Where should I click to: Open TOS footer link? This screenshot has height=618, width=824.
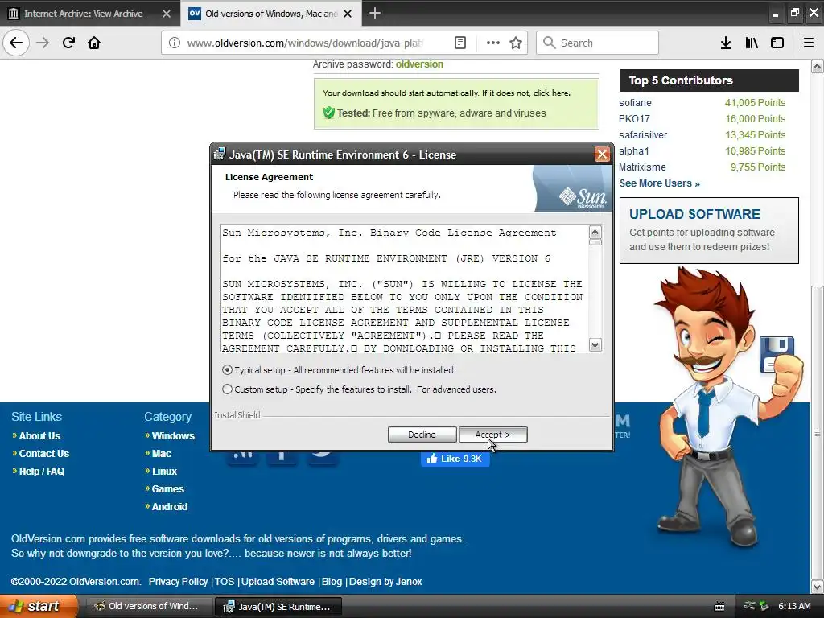[x=225, y=582]
